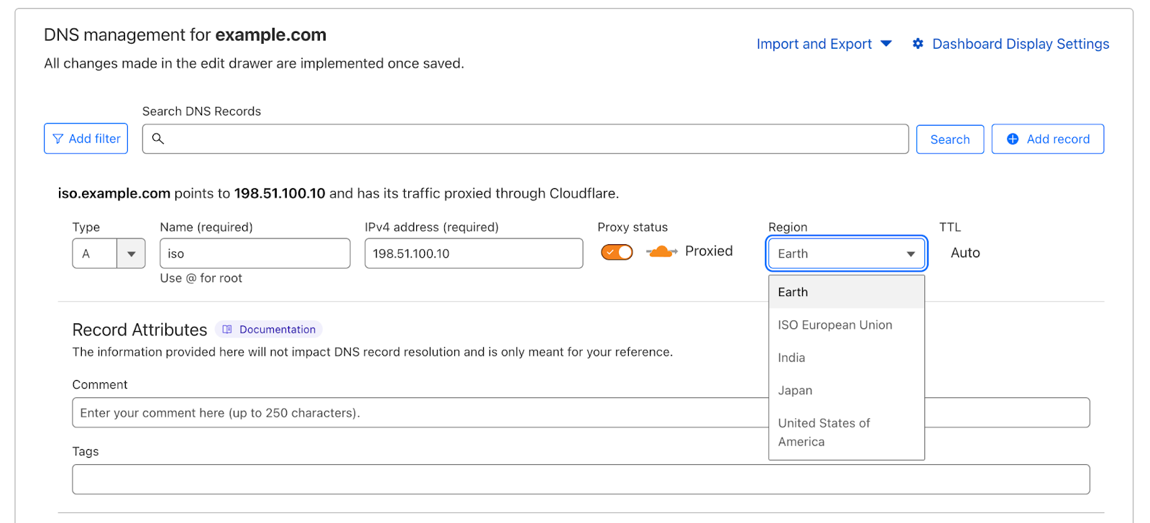The width and height of the screenshot is (1150, 523).
Task: Focus the IPv4 address input field
Action: 473,254
